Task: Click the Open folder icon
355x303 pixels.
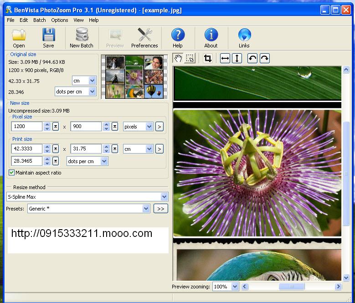Action: [x=19, y=35]
